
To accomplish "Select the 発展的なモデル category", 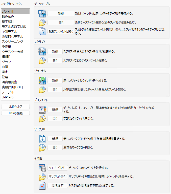I will 16,37.
